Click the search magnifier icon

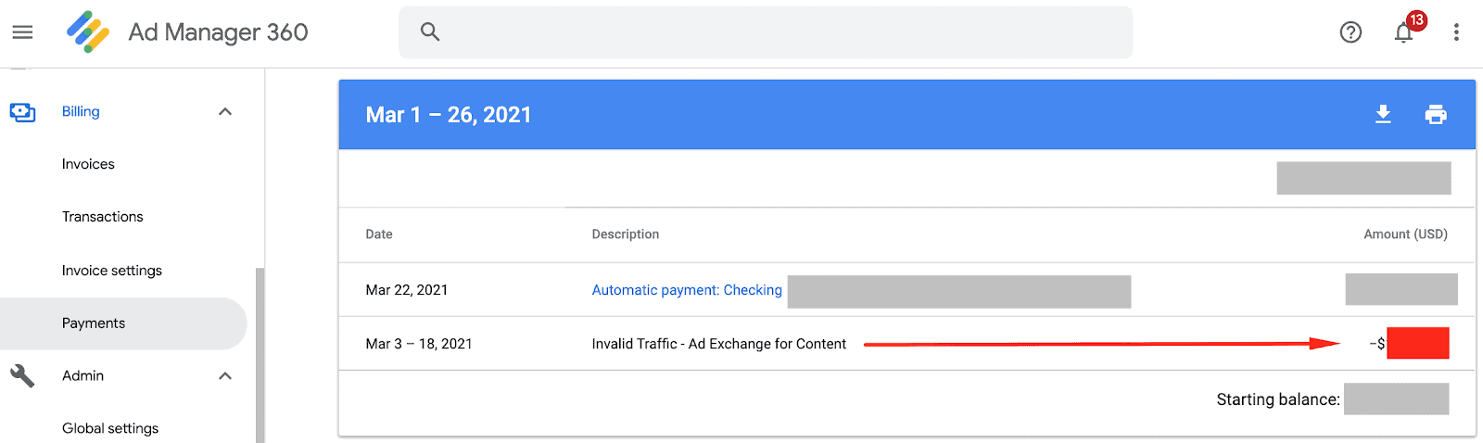point(430,32)
